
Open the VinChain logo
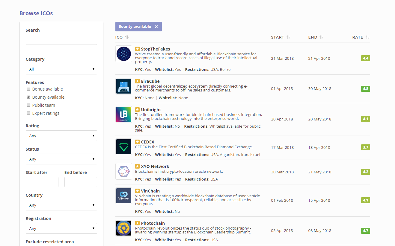(124, 196)
